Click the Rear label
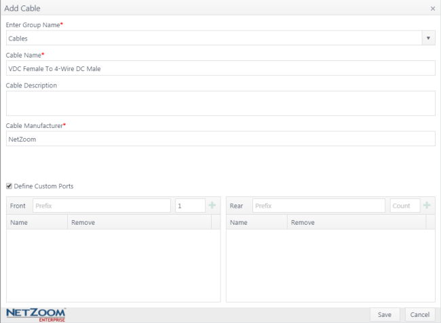The width and height of the screenshot is (441, 323). click(236, 206)
